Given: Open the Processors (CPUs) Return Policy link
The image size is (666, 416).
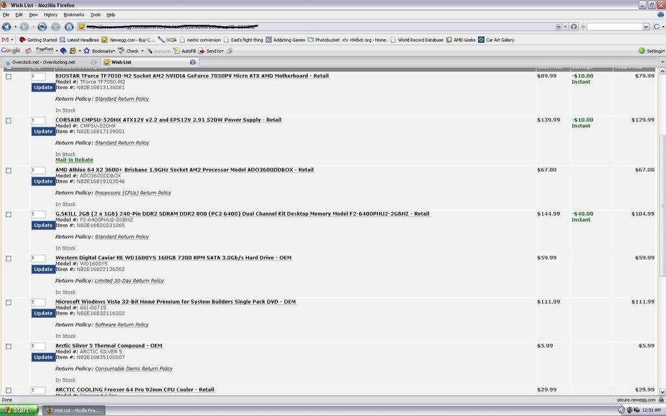Looking at the screenshot, I should pyautogui.click(x=133, y=192).
